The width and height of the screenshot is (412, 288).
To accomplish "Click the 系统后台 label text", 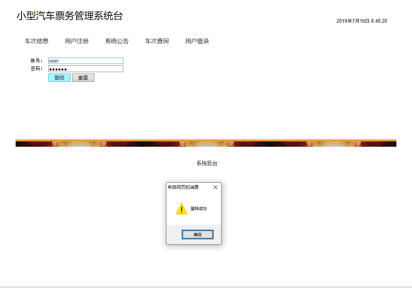I will tap(206, 163).
